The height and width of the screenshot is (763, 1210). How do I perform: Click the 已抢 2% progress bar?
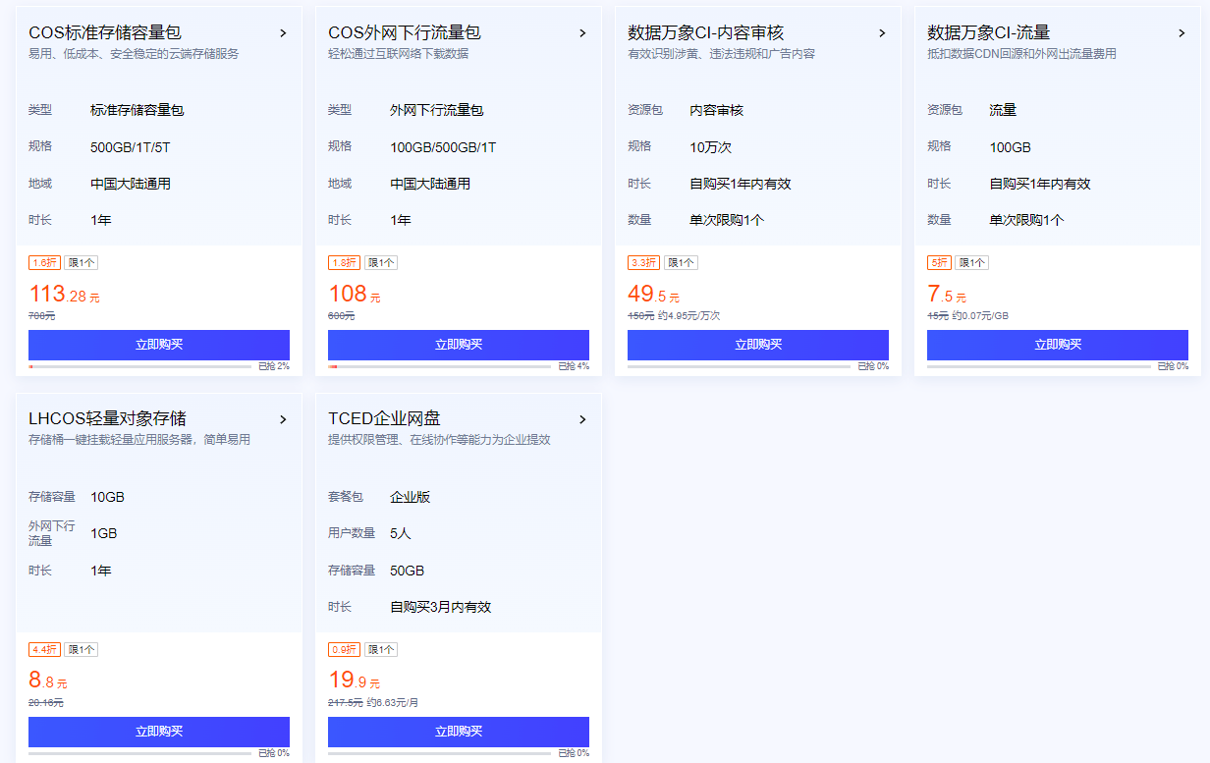coord(139,366)
